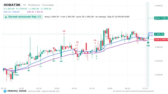Click the 19:00 time axis label
The image size is (168, 94).
110,89
